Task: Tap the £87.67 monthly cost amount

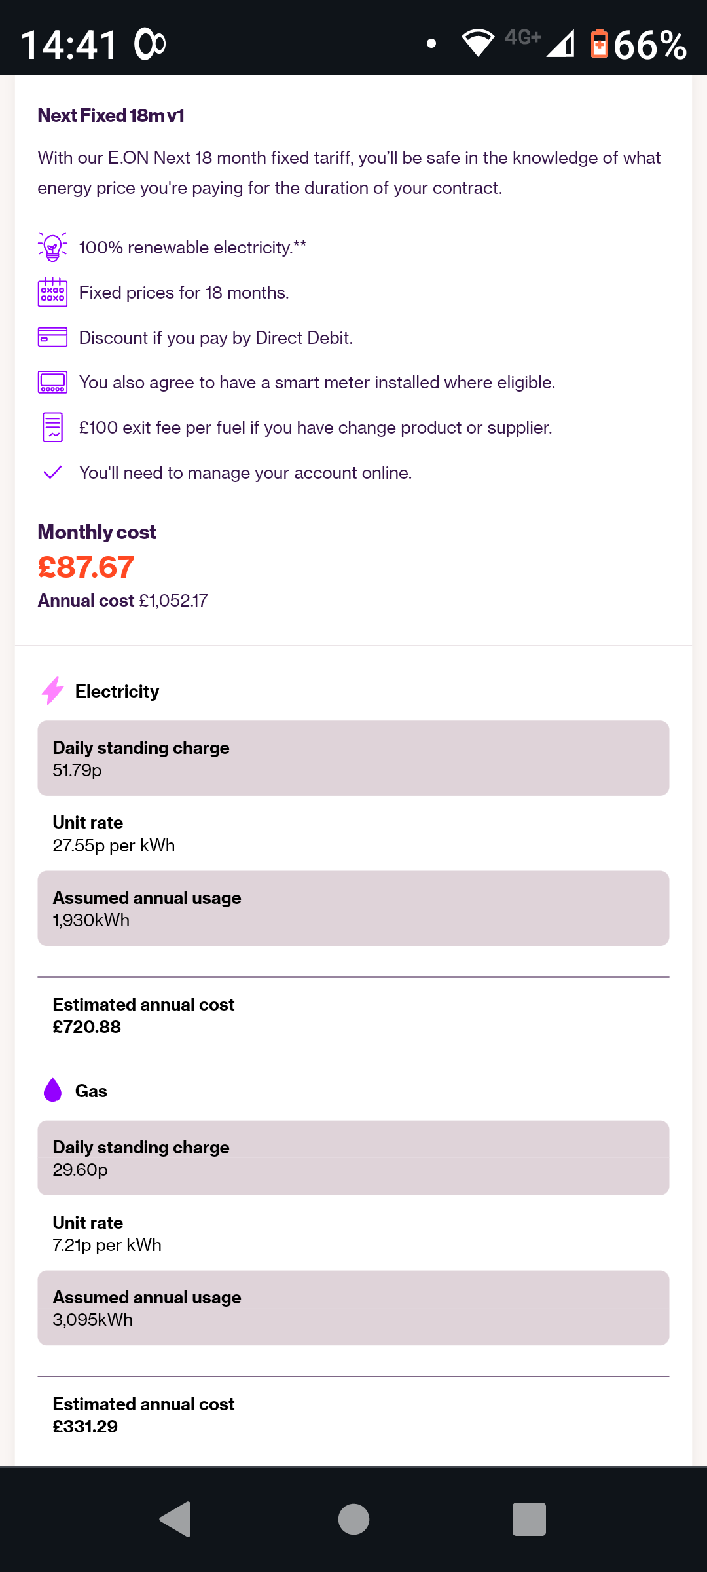Action: point(86,567)
